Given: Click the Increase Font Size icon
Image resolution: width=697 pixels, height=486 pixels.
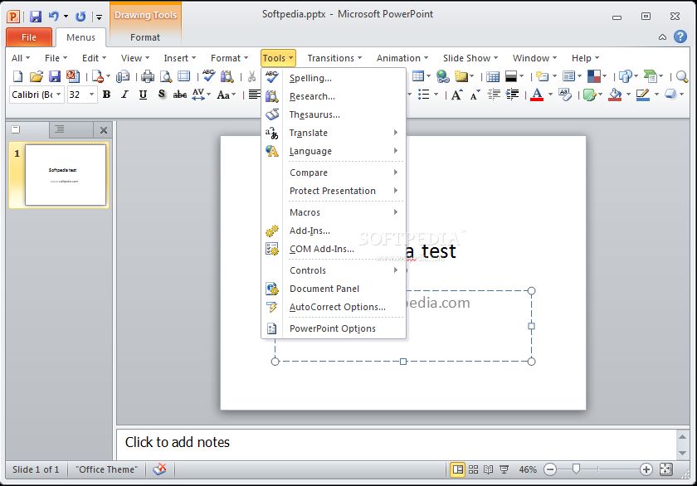Looking at the screenshot, I should click(x=456, y=95).
